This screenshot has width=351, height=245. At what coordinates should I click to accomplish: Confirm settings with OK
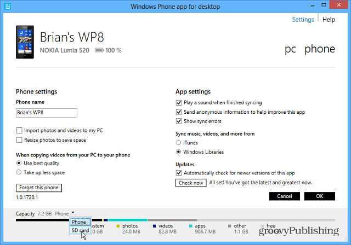click(x=319, y=196)
